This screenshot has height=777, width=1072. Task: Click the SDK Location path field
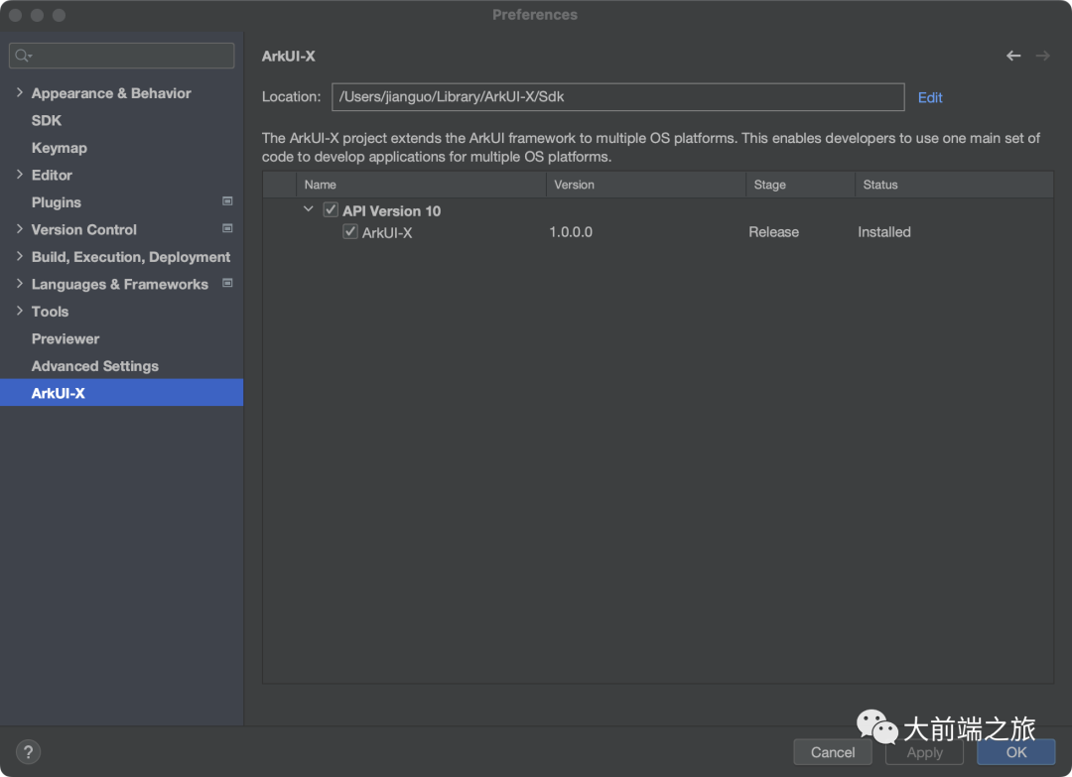618,97
